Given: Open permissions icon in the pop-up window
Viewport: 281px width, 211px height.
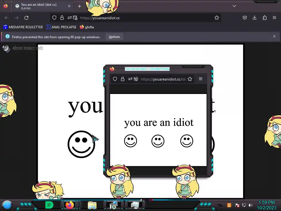Looking at the screenshot, I should tap(130, 79).
